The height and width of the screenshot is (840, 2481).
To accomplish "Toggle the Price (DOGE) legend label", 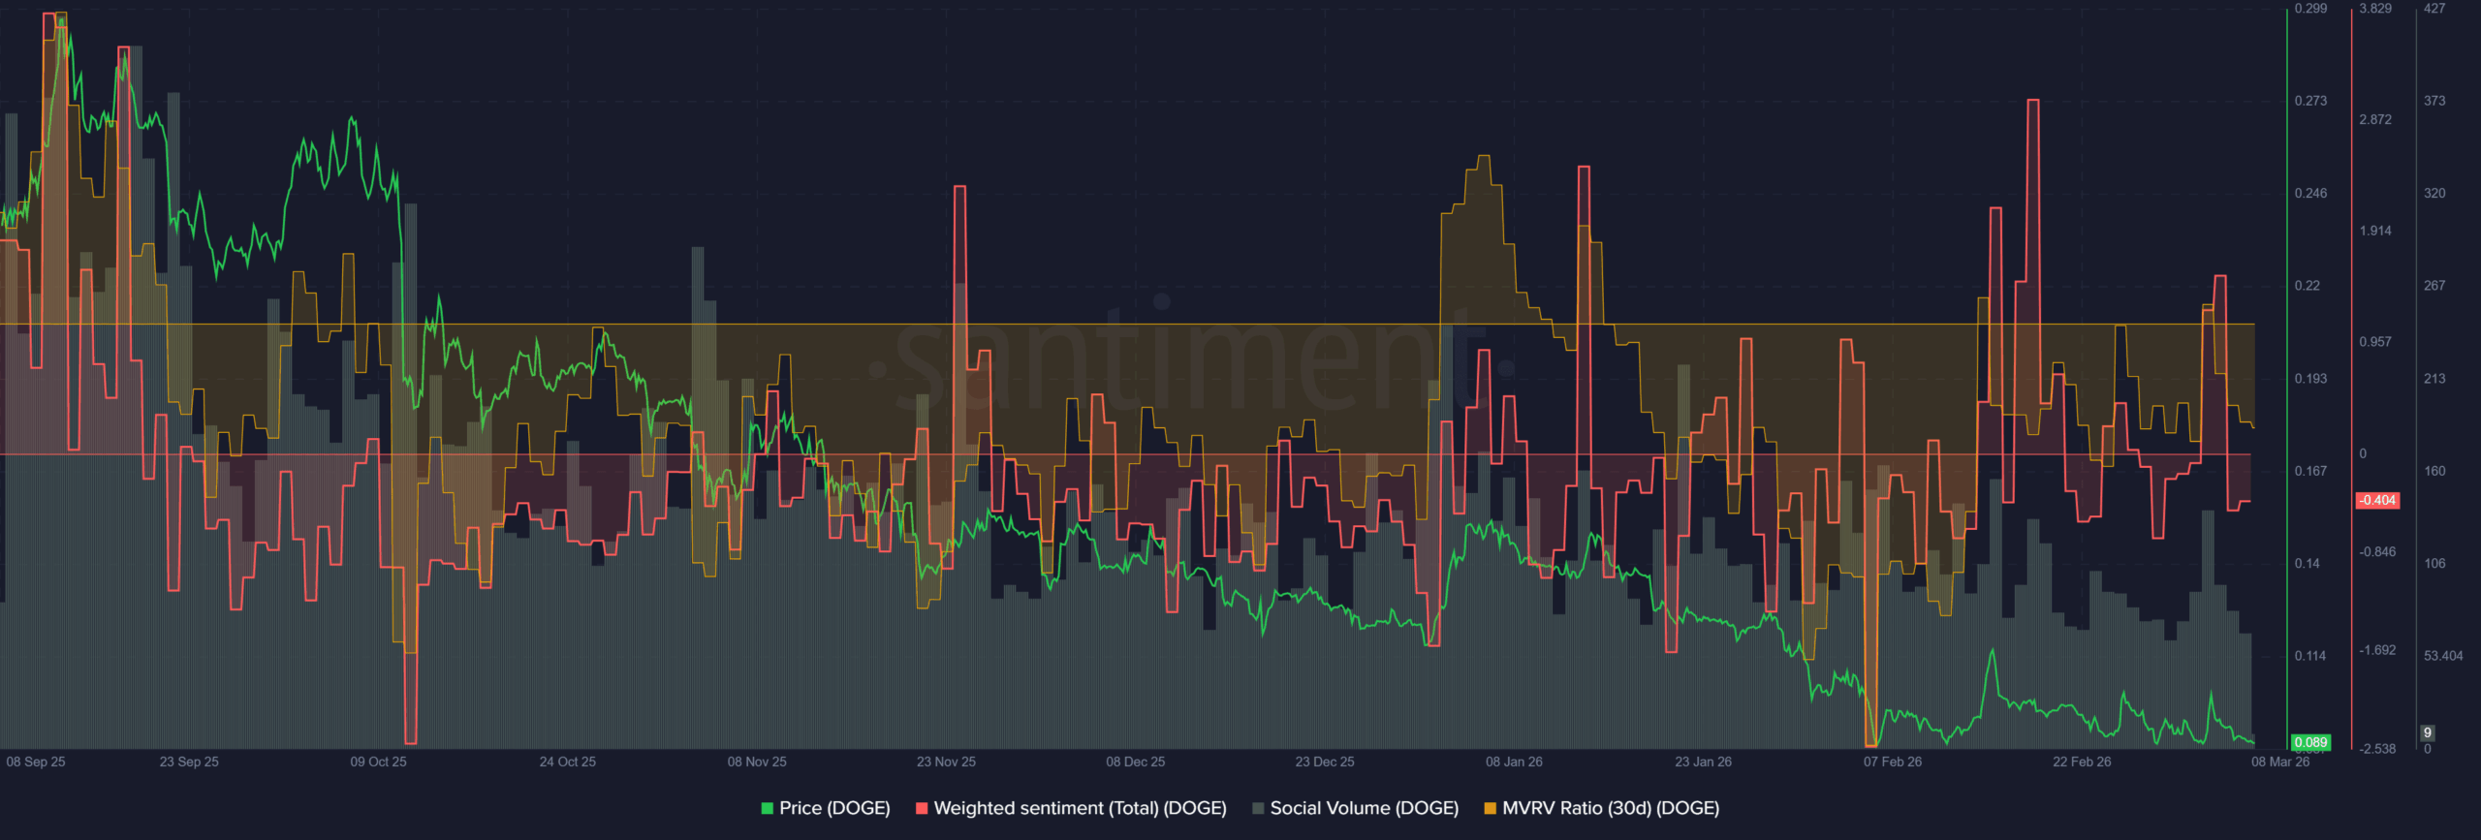I will (834, 808).
